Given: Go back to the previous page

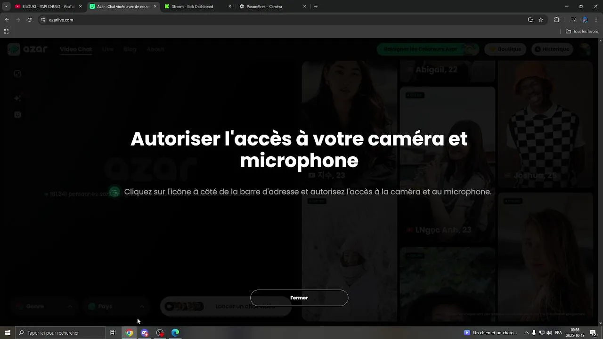Looking at the screenshot, I should 7,20.
